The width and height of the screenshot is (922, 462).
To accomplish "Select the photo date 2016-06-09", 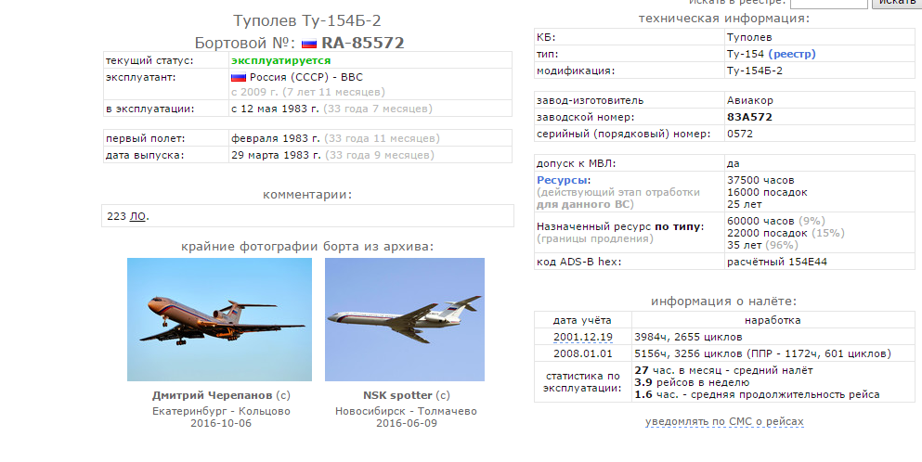I will tap(407, 423).
